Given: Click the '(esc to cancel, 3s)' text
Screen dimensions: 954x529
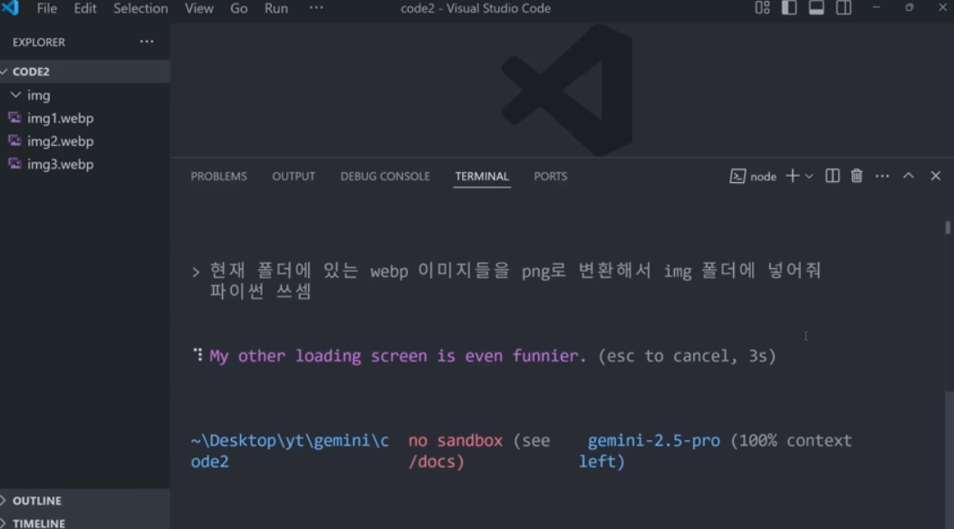Looking at the screenshot, I should (687, 356).
